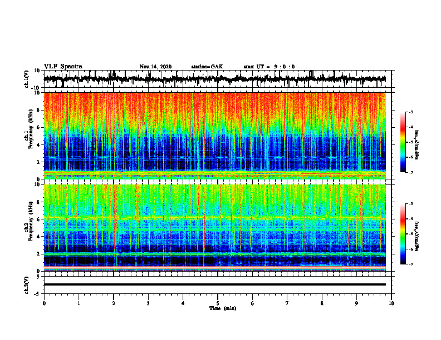Click tick label '9' on the Time axis
The width and height of the screenshot is (441, 340).
pyautogui.click(x=356, y=303)
